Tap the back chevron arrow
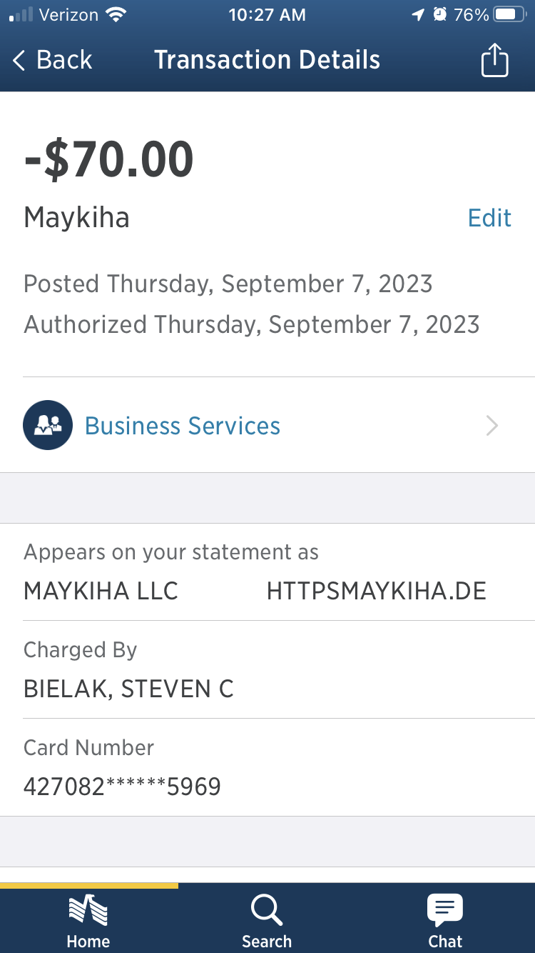Image resolution: width=535 pixels, height=953 pixels. pyautogui.click(x=19, y=61)
